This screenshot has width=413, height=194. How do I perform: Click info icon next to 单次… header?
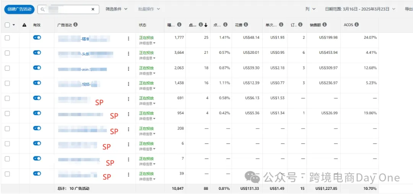pyautogui.click(x=281, y=24)
